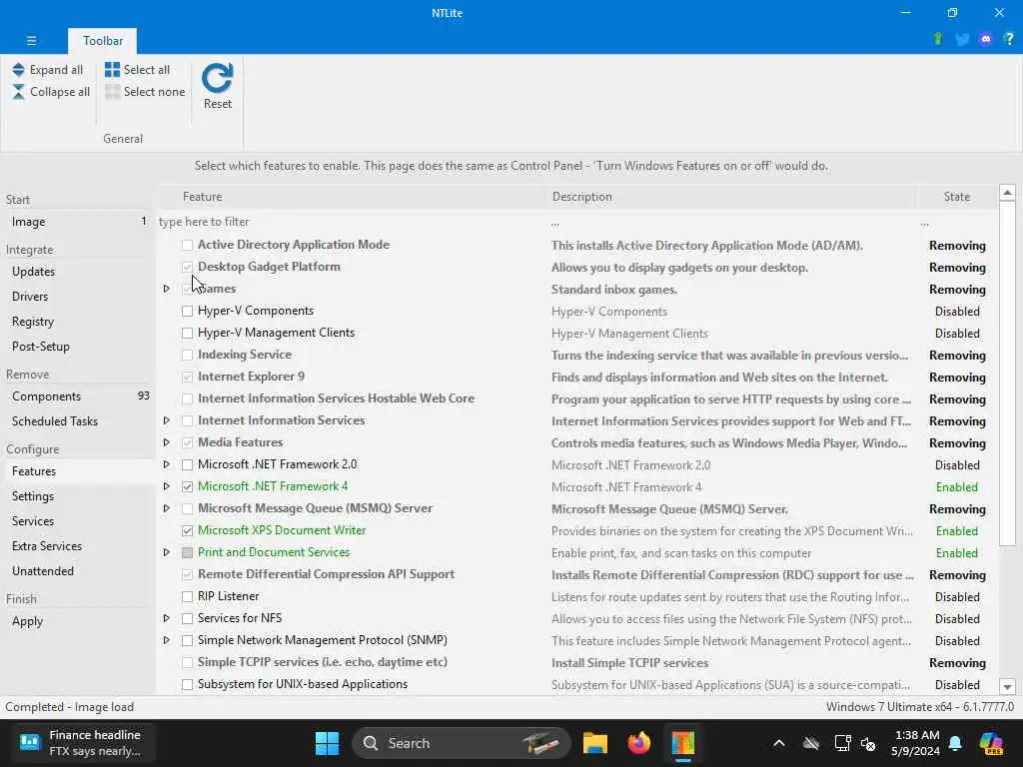Viewport: 1023px width, 767px height.
Task: Click the Select all icon
Action: tap(112, 70)
